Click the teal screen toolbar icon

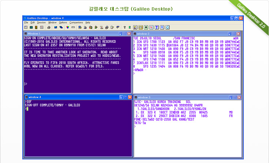tap(31, 27)
